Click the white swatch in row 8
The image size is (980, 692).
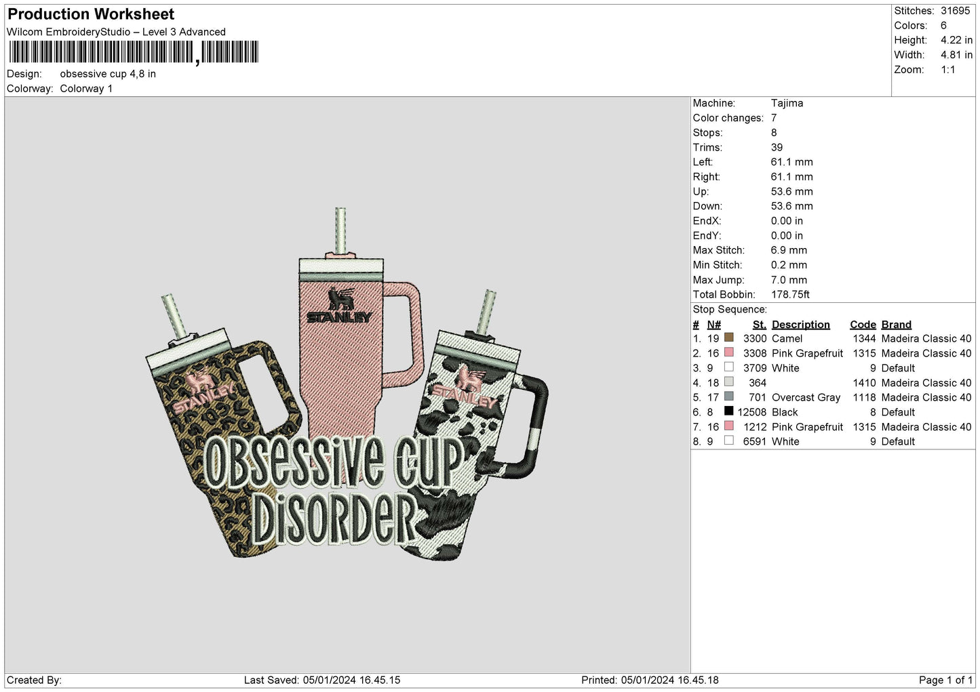729,441
